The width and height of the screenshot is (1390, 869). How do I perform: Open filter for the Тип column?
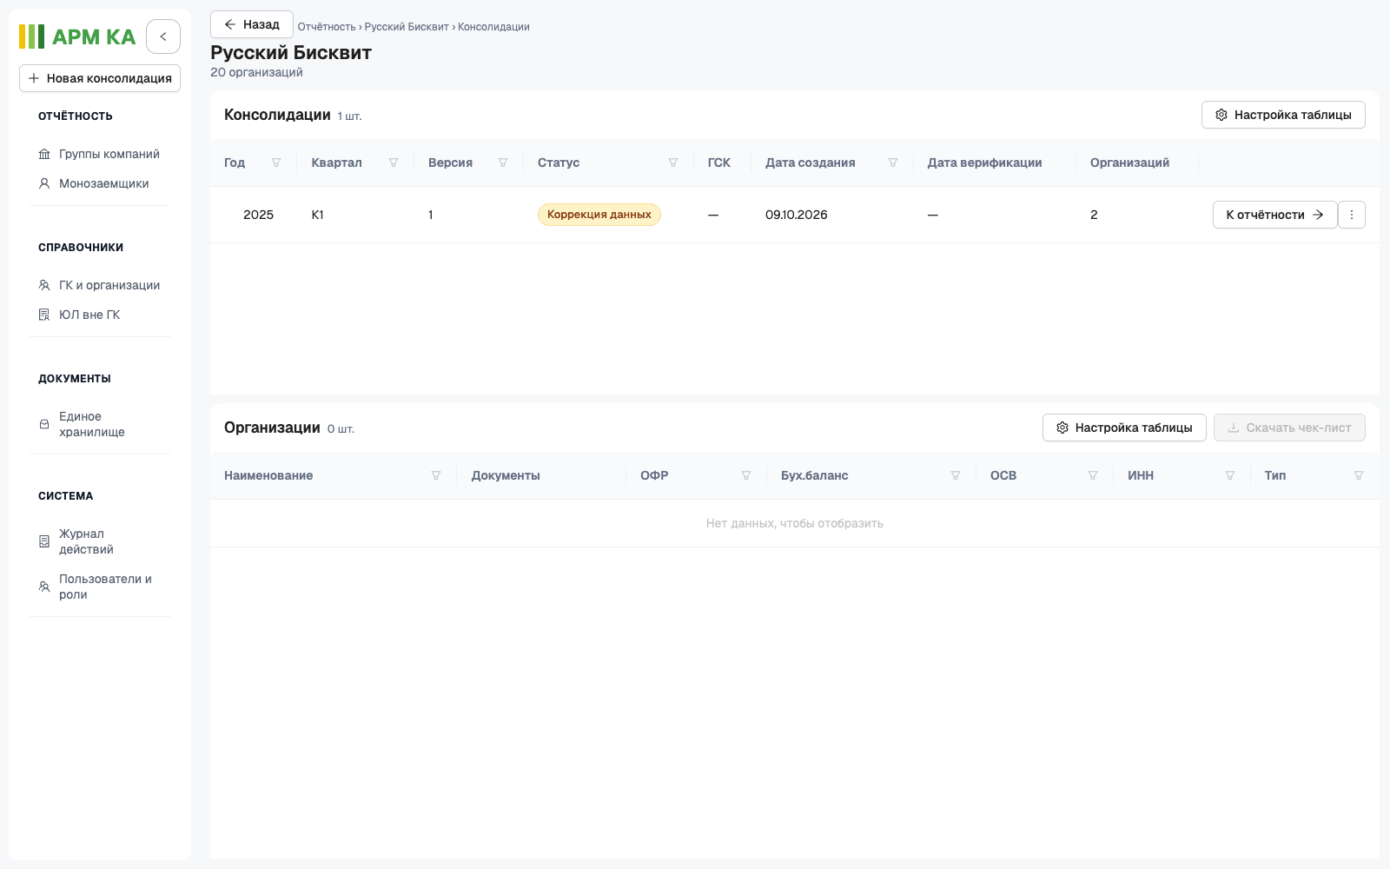pos(1359,475)
